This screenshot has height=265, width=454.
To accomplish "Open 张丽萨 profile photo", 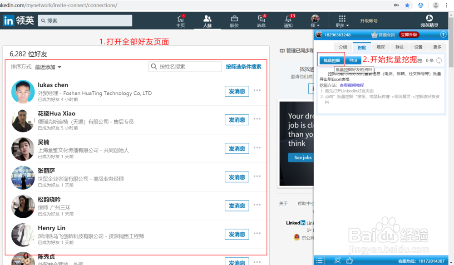I will tap(23, 177).
